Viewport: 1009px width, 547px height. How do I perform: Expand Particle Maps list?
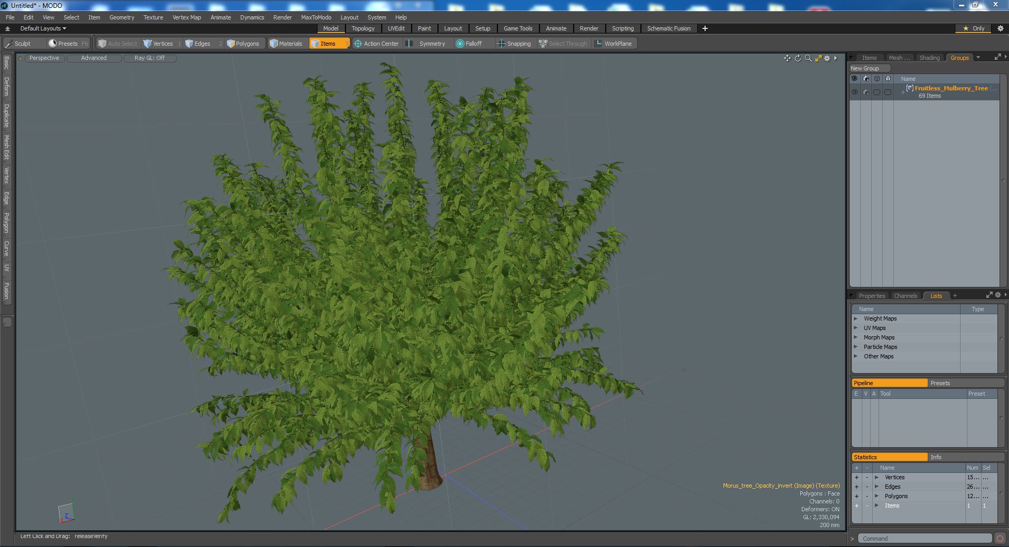click(855, 347)
